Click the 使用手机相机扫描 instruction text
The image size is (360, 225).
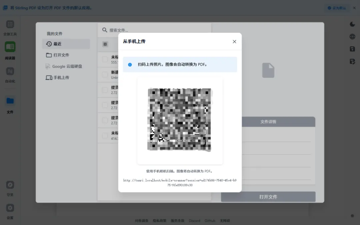(179, 171)
